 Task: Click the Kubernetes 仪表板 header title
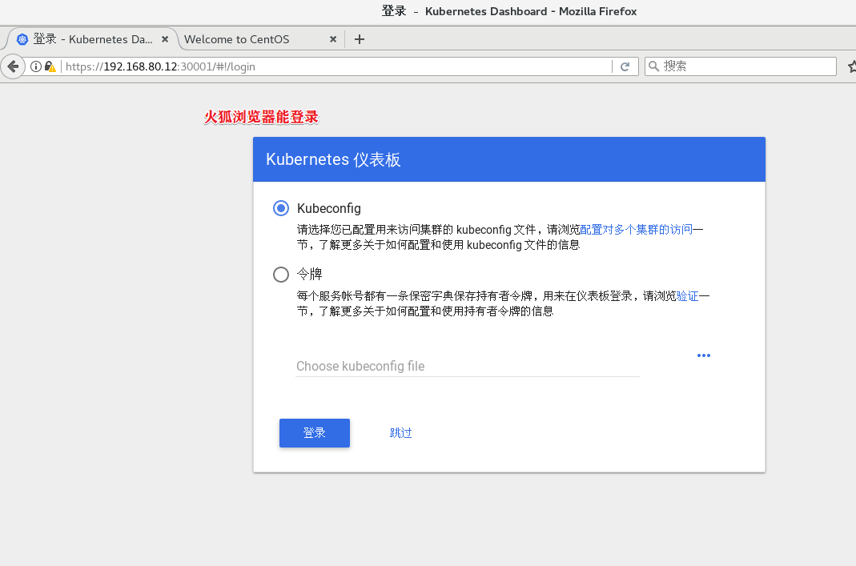333,159
